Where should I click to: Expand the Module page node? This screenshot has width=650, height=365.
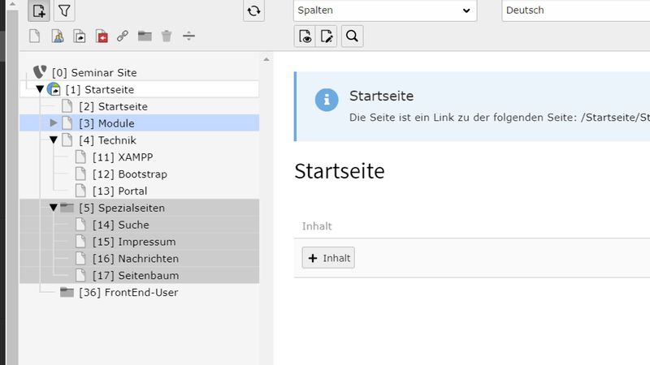(54, 123)
